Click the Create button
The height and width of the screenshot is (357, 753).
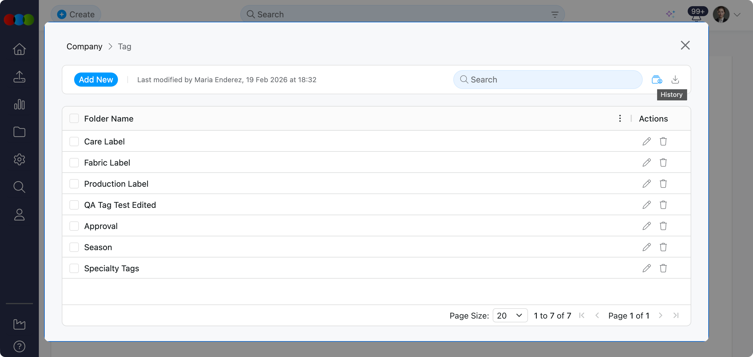(76, 14)
